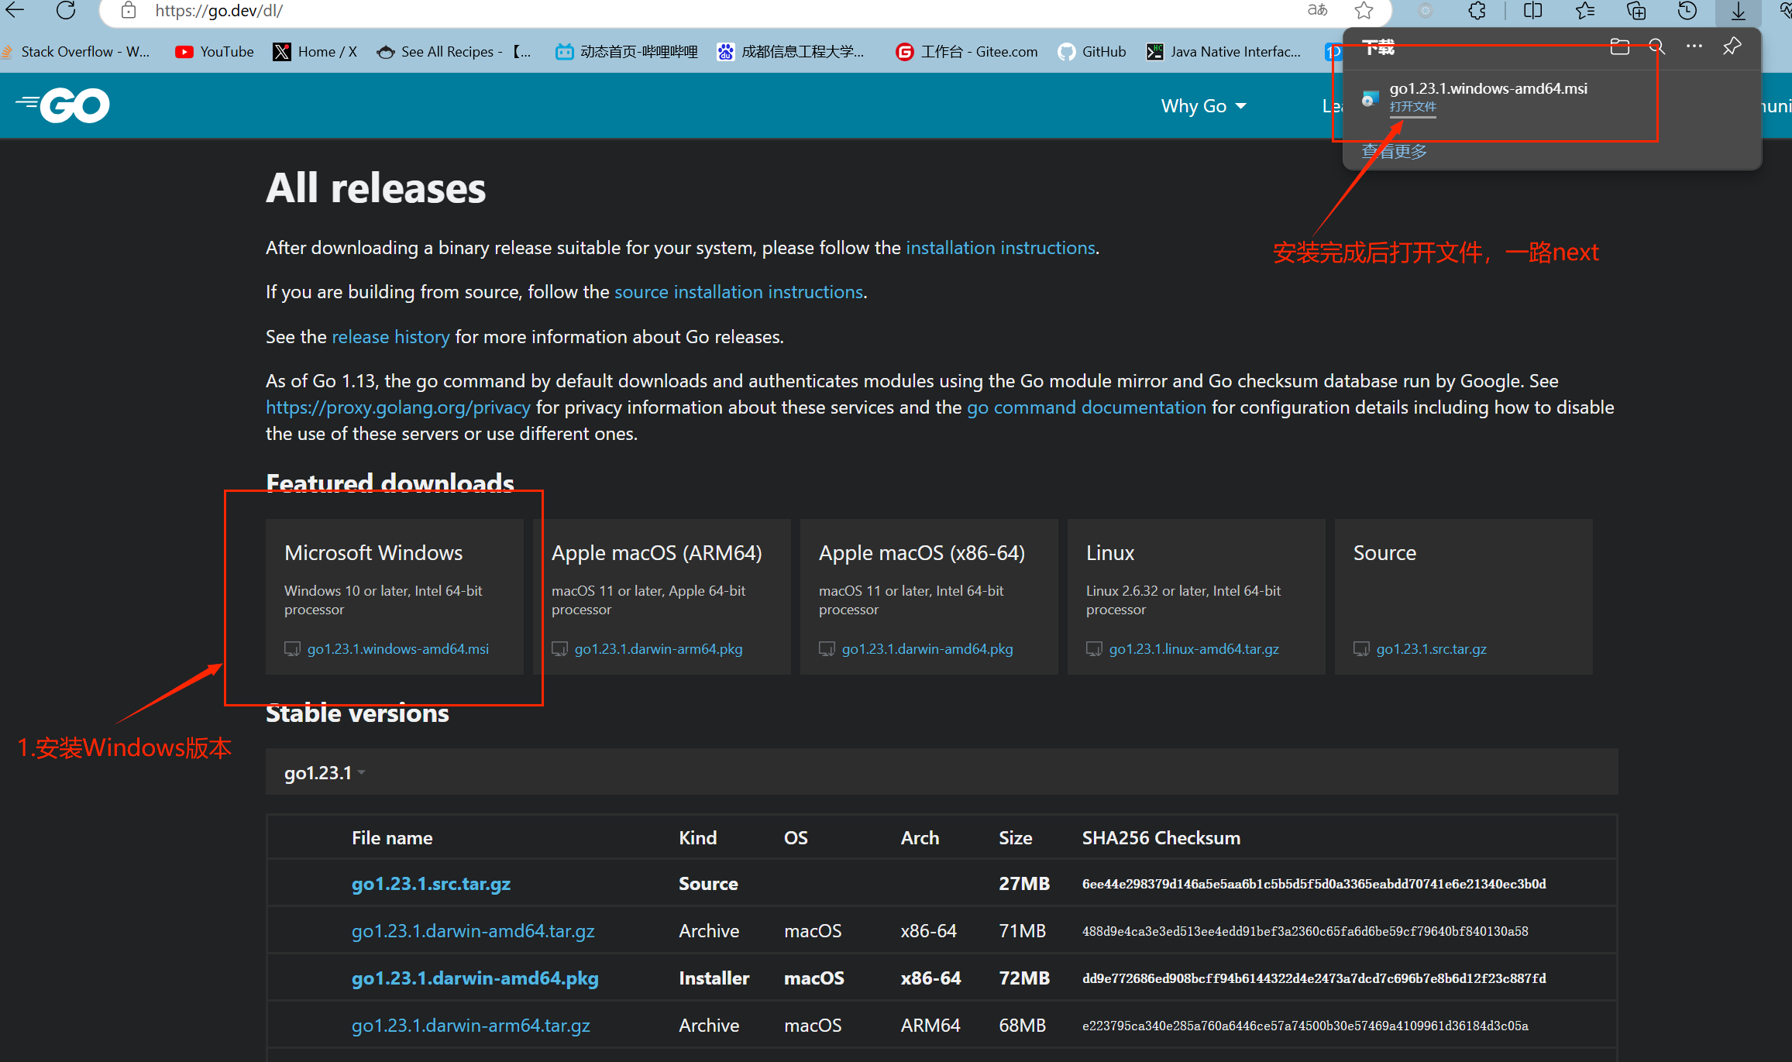Open the GitHub bookmark

point(1092,52)
